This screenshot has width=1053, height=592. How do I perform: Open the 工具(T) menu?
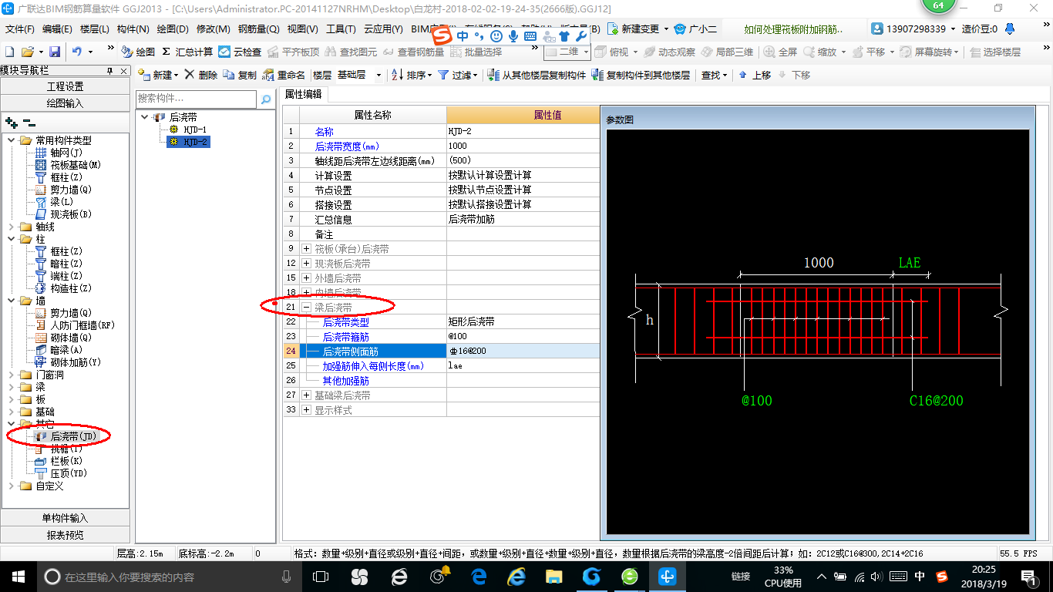[341, 29]
